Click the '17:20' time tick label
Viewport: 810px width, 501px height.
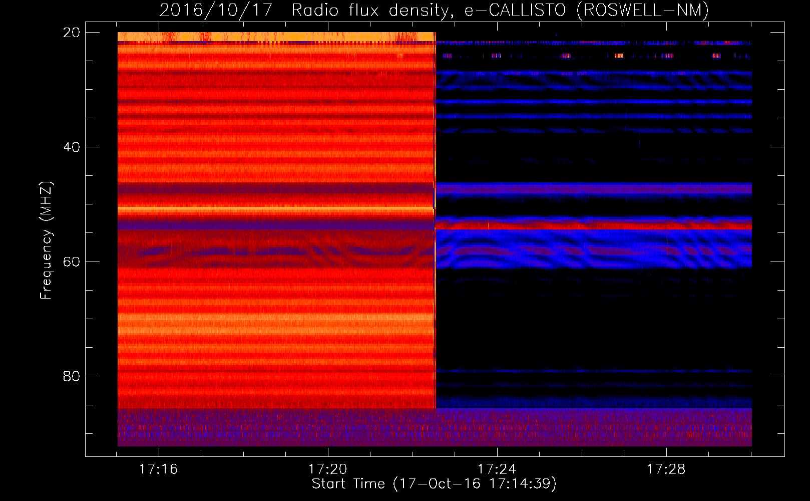[x=327, y=469]
